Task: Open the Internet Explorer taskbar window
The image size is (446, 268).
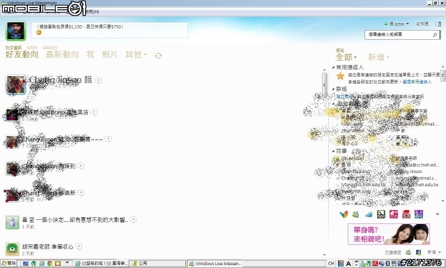Action: (x=101, y=264)
